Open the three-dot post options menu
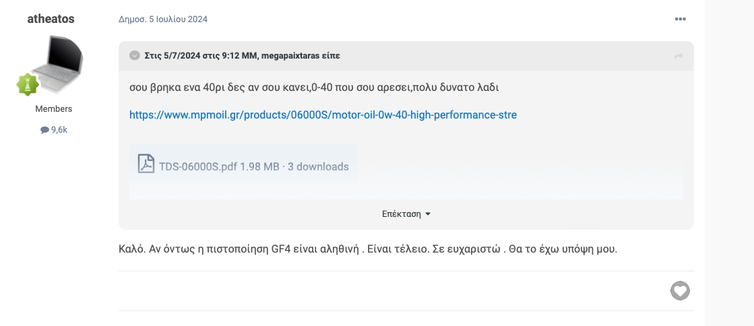Image resolution: width=754 pixels, height=326 pixels. click(x=680, y=20)
